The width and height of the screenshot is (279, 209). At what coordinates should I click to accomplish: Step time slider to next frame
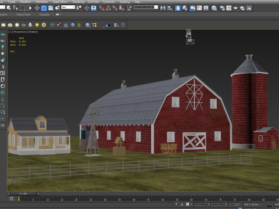(x=38, y=193)
